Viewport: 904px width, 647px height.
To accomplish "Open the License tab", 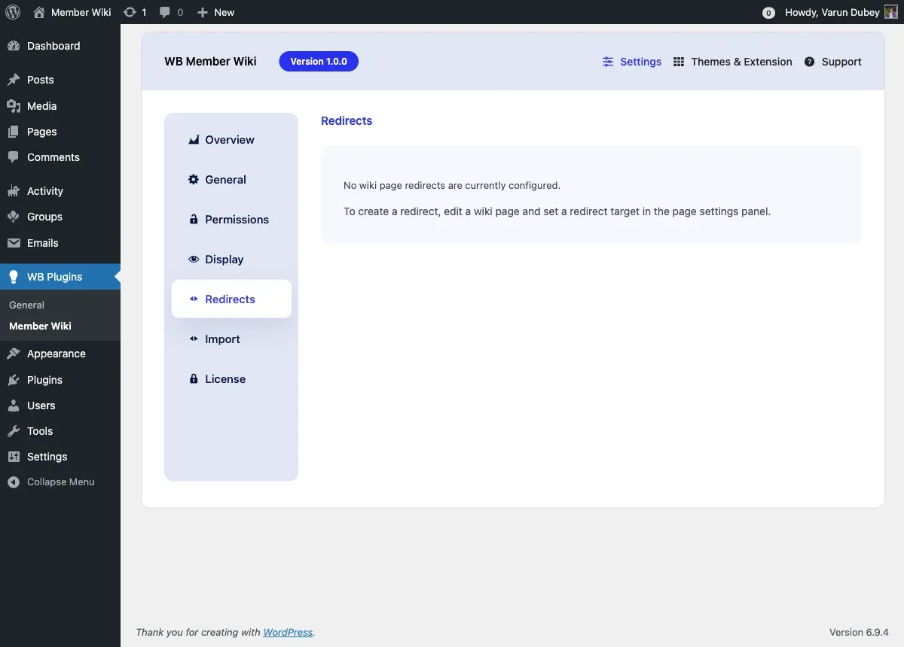I will [231, 379].
